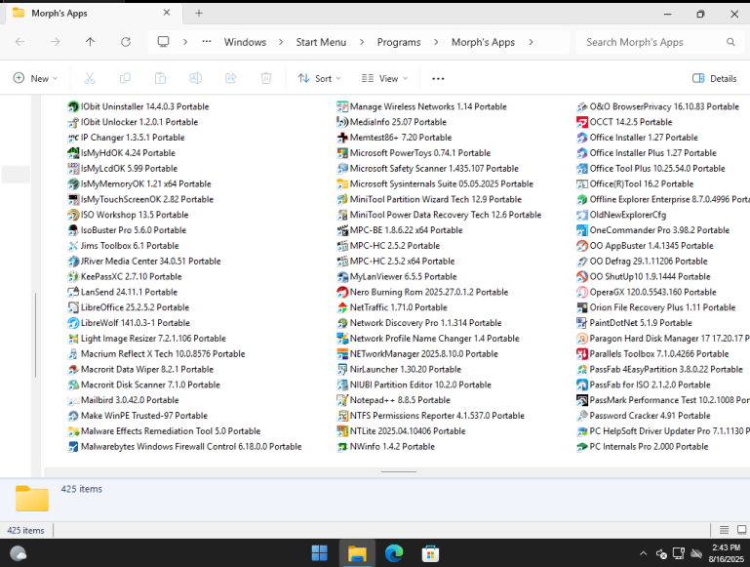Open the Sort dropdown
The image size is (750, 567).
point(320,78)
